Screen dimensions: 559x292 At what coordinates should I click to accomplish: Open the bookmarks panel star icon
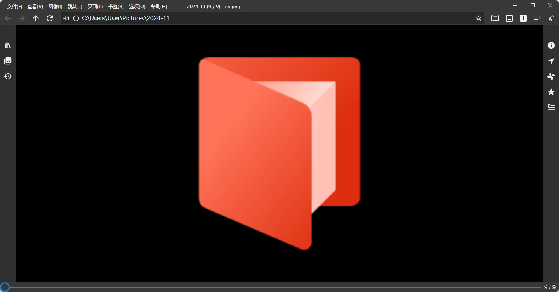[551, 92]
